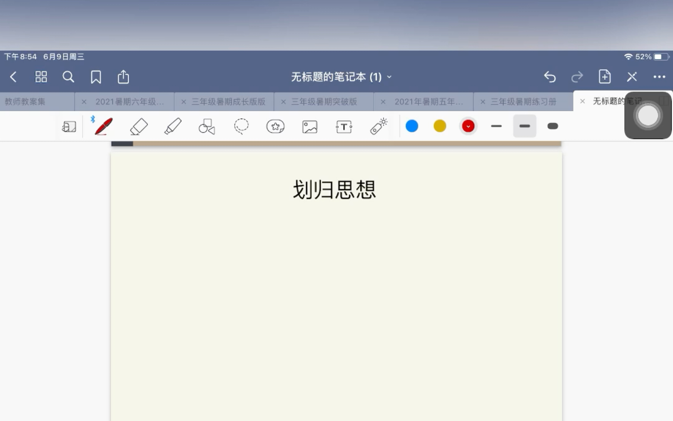Screen dimensions: 673x421
Task: Select the zoom window tool
Action: click(69, 126)
